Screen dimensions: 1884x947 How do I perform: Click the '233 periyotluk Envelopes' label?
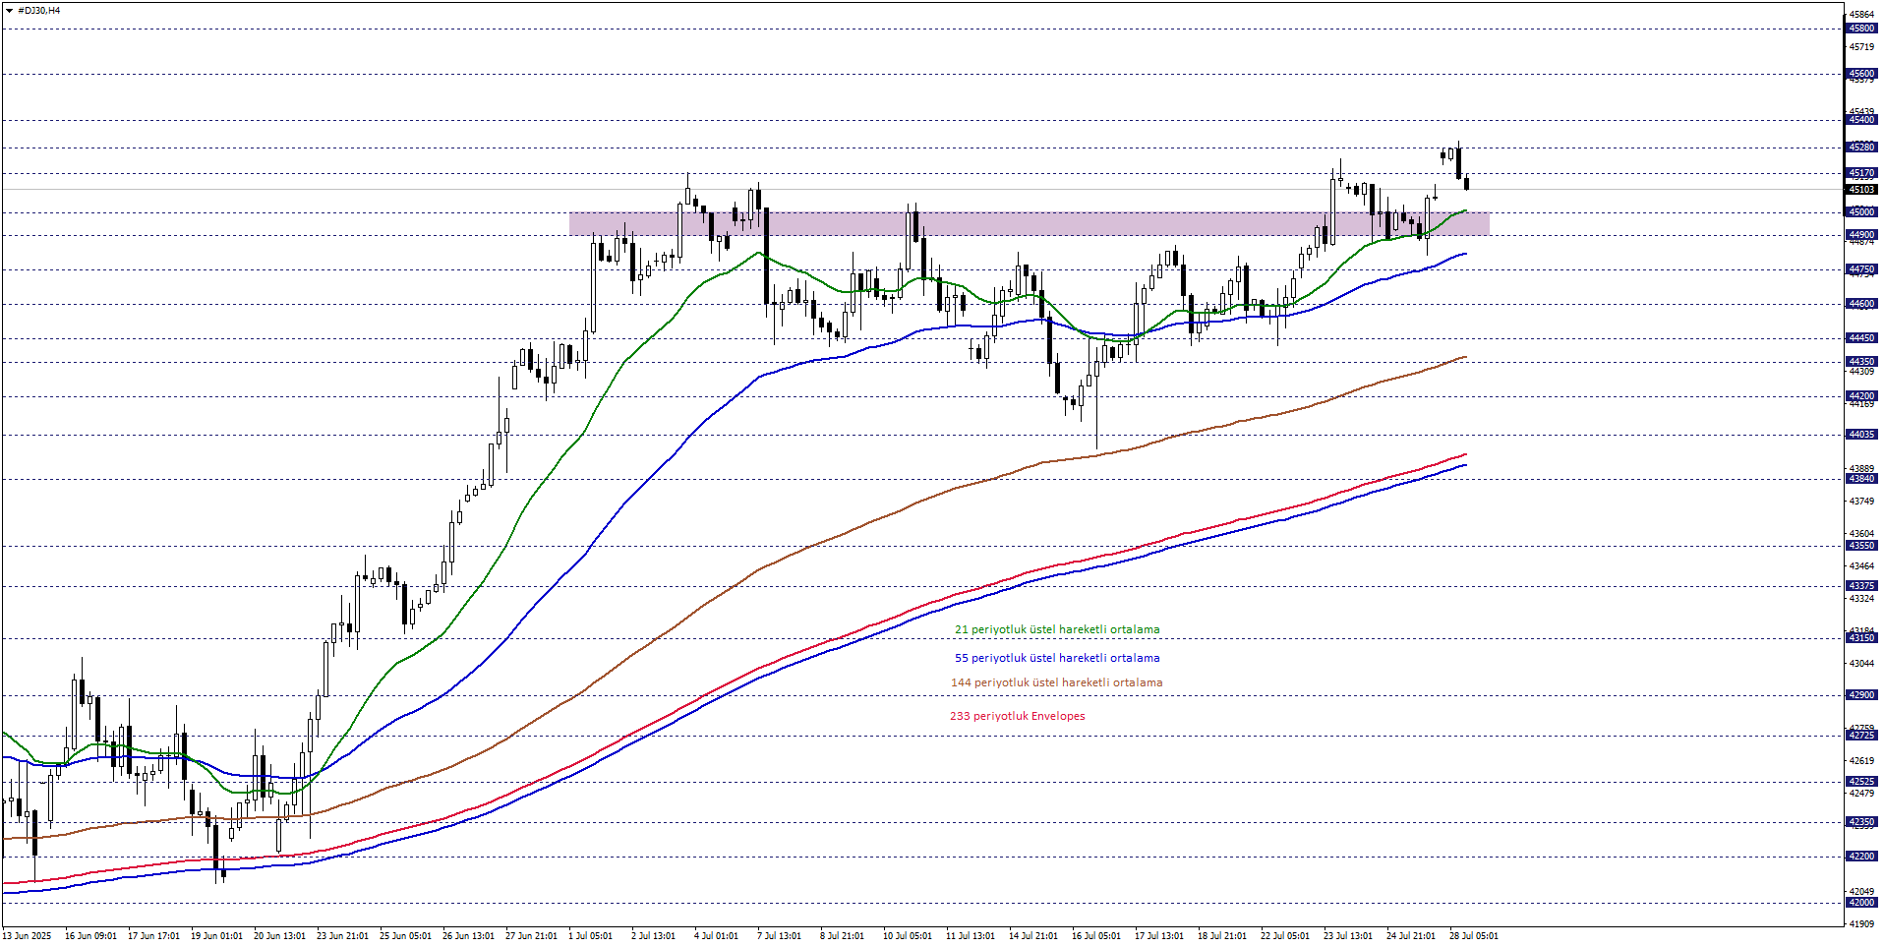point(1018,716)
